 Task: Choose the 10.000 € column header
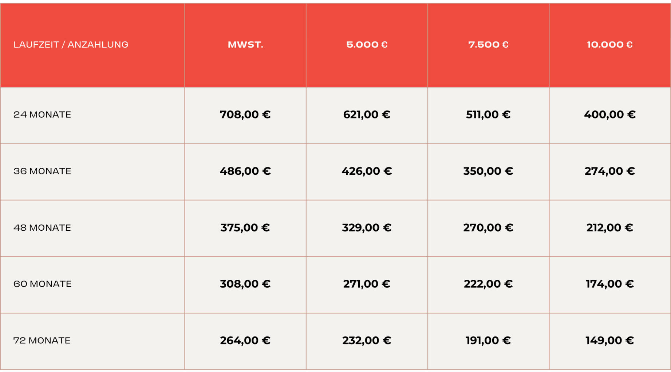pos(610,45)
